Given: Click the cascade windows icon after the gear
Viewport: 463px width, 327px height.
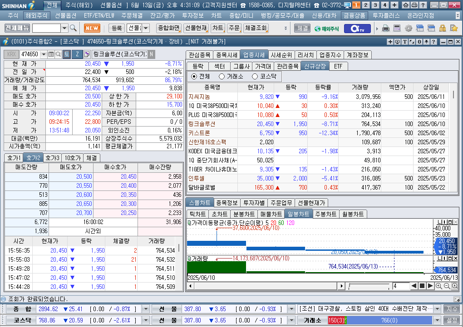Looking at the screenshot, I should [x=419, y=28].
